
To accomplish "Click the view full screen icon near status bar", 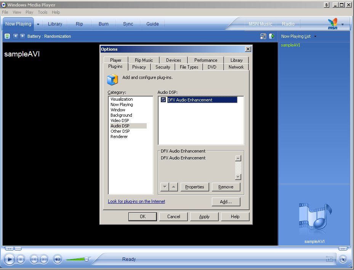I will click(x=329, y=259).
